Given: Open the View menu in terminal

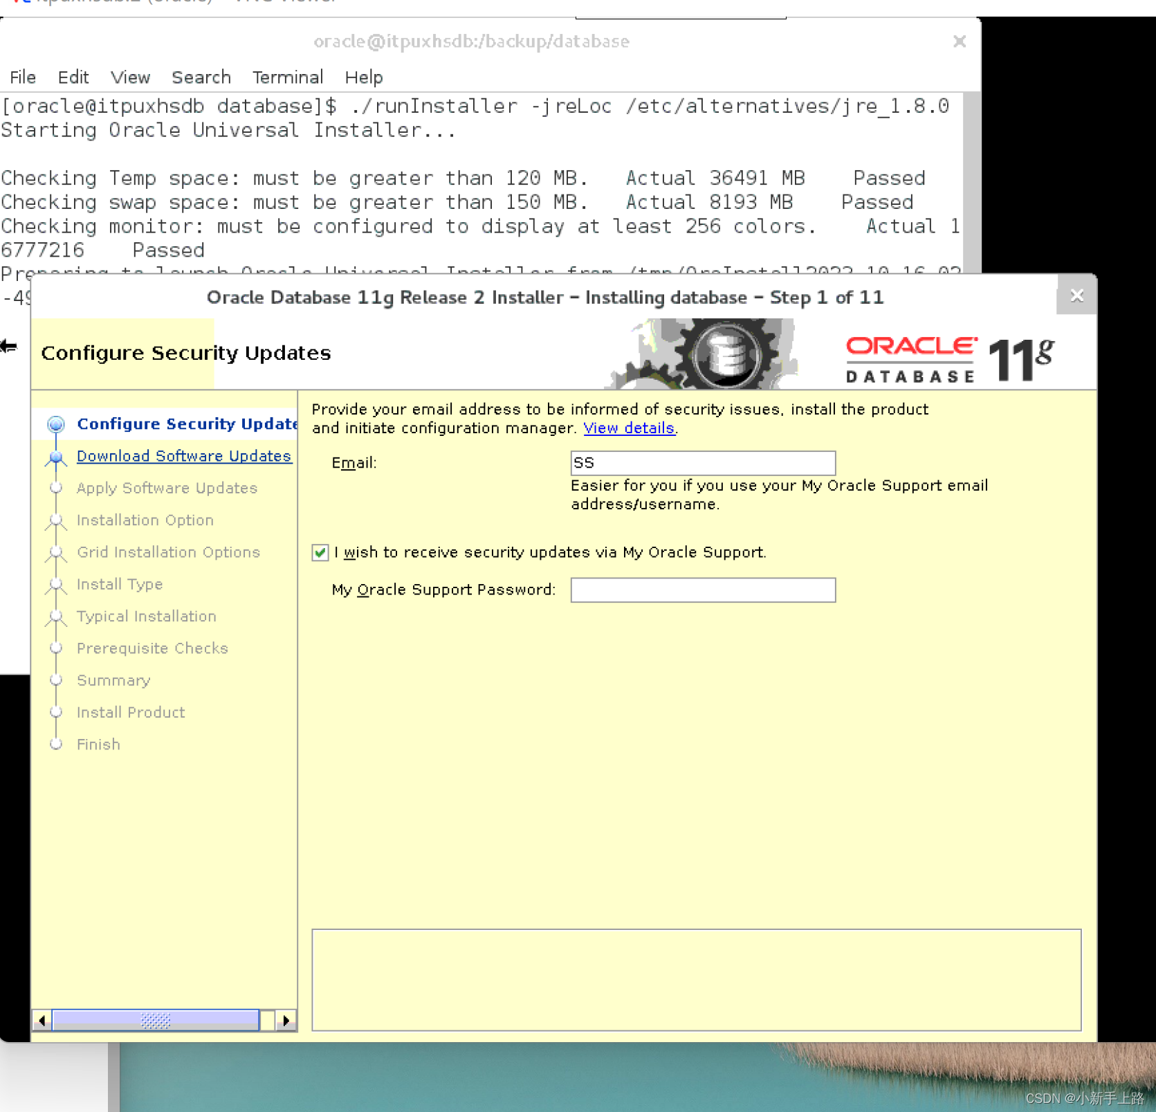Looking at the screenshot, I should pyautogui.click(x=130, y=77).
